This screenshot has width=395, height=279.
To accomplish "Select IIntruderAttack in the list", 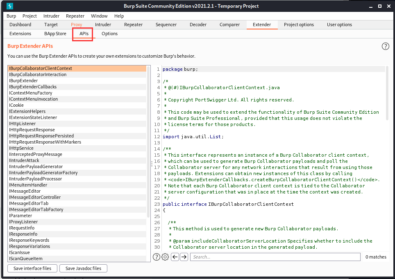I will coord(77,160).
